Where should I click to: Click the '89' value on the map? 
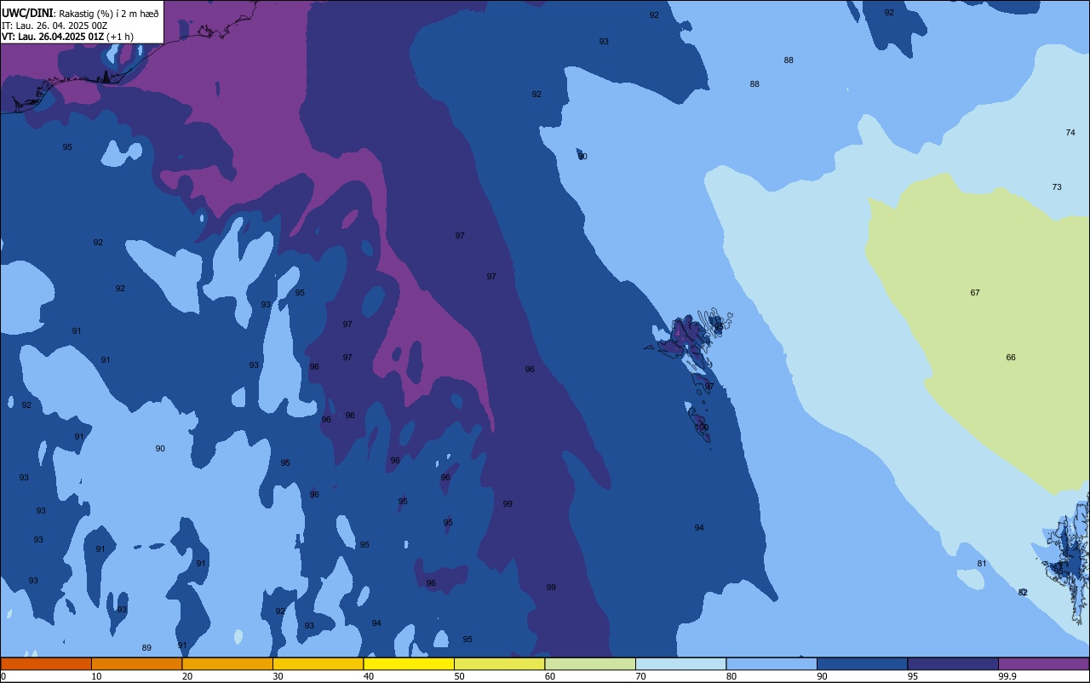coord(146,648)
